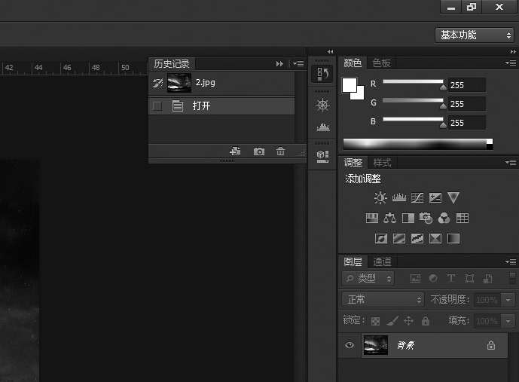Screen dimensions: 519x382
Task: Open the 类型 layer filter dropdown
Action: tap(368, 278)
